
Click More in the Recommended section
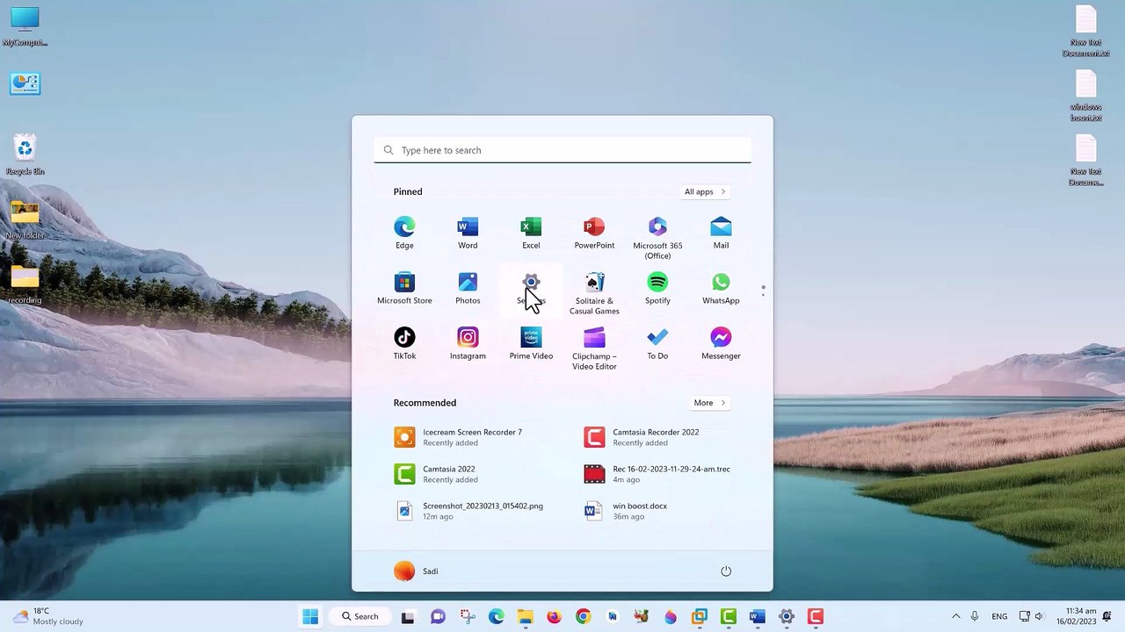coord(709,403)
